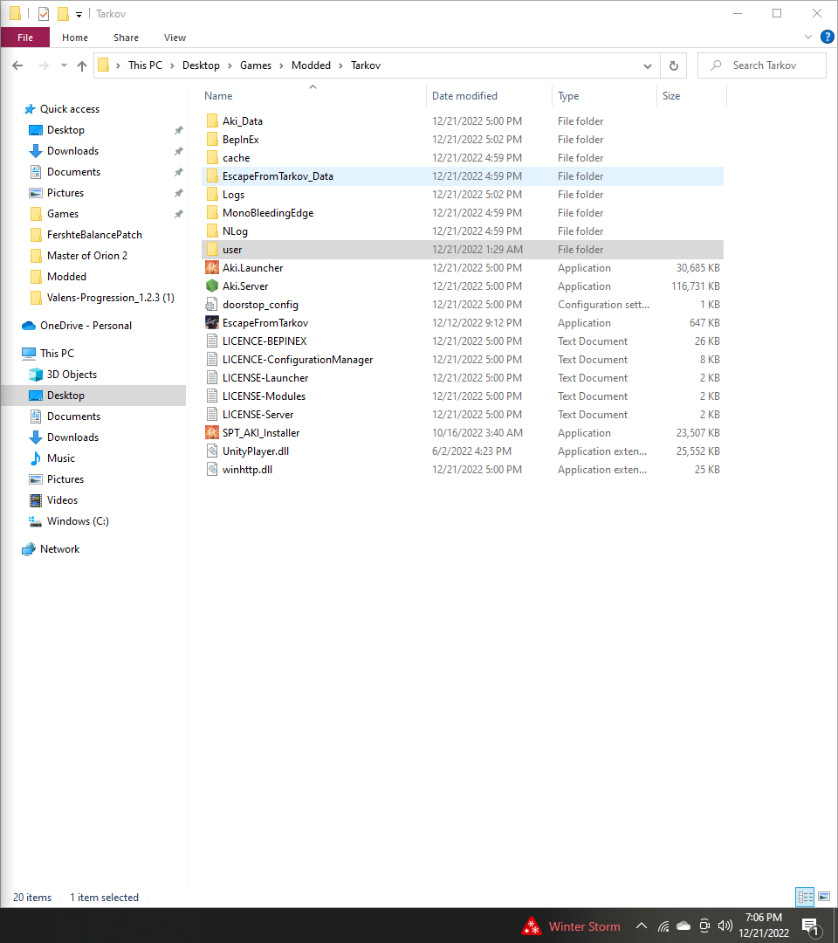Click the winhttp.dll file icon
This screenshot has height=943, width=838.
(x=211, y=470)
